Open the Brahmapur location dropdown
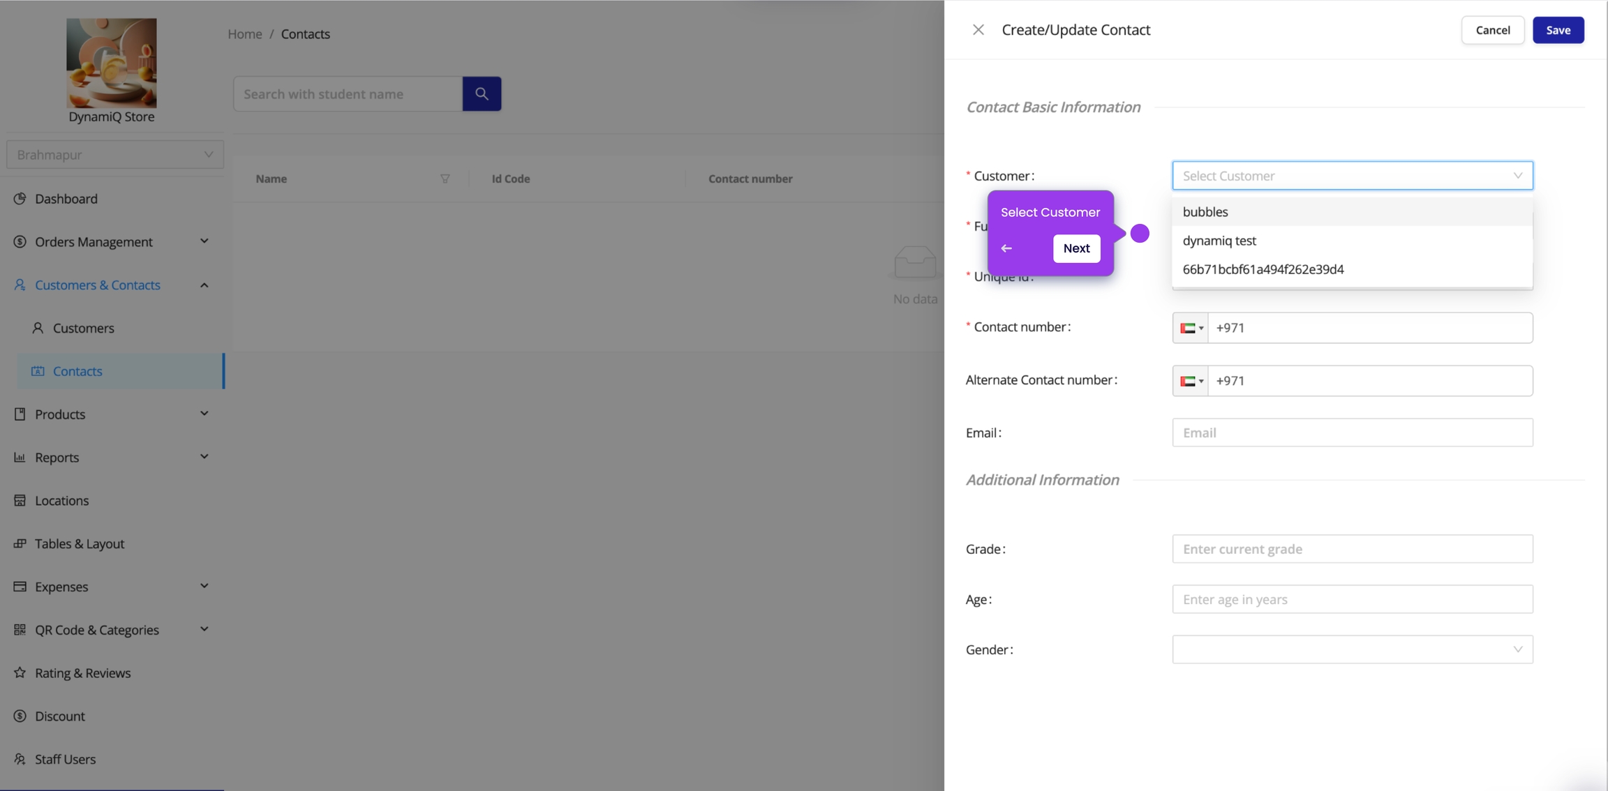Image resolution: width=1608 pixels, height=791 pixels. coord(115,154)
